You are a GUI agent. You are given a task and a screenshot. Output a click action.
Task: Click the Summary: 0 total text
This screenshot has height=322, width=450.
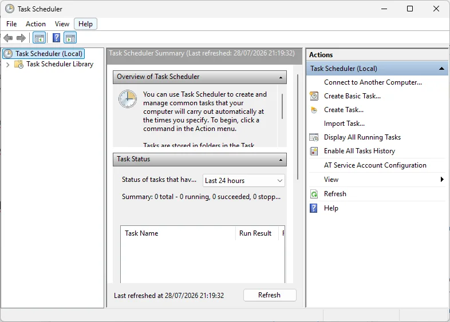(201, 197)
